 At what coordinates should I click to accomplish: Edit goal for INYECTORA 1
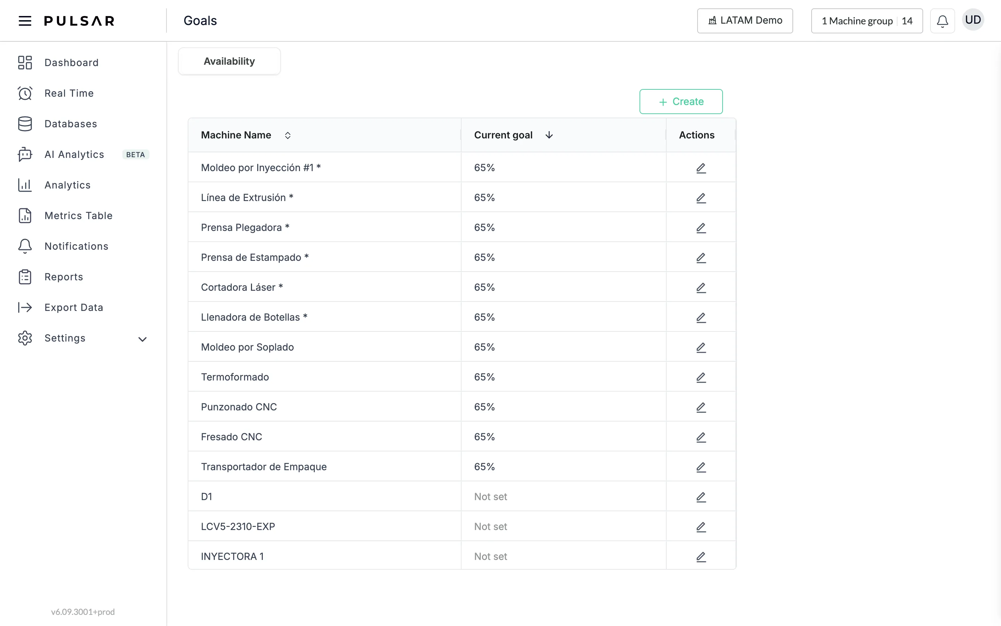click(701, 556)
